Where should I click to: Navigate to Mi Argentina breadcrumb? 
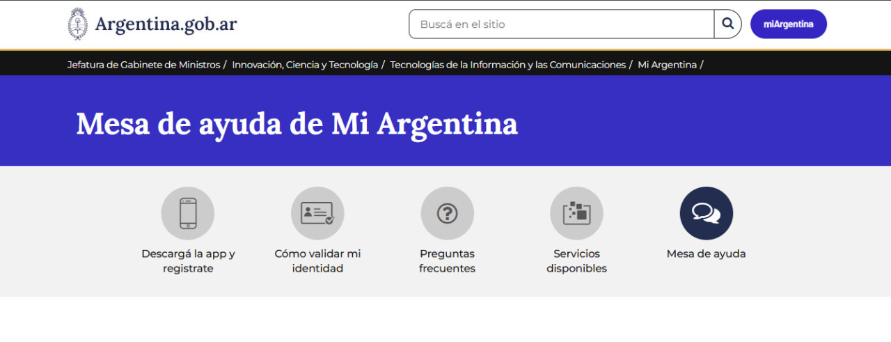pos(668,65)
